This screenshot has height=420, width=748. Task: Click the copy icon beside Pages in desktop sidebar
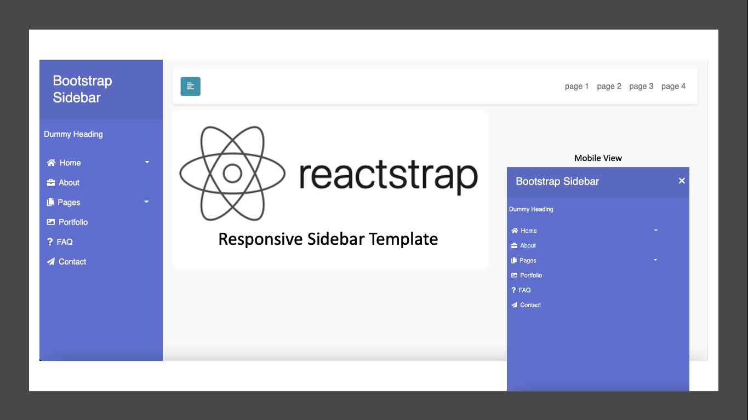pos(50,202)
